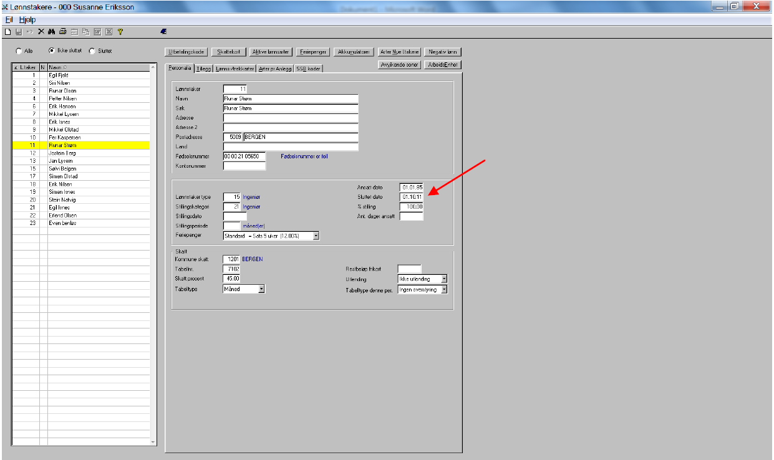Switch to the Tillegg tab
This screenshot has height=460, width=774.
click(x=204, y=69)
